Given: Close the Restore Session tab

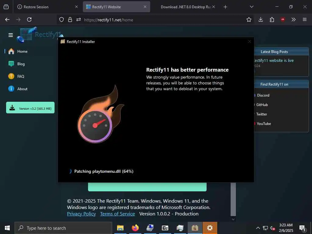Looking at the screenshot, I should tap(76, 7).
